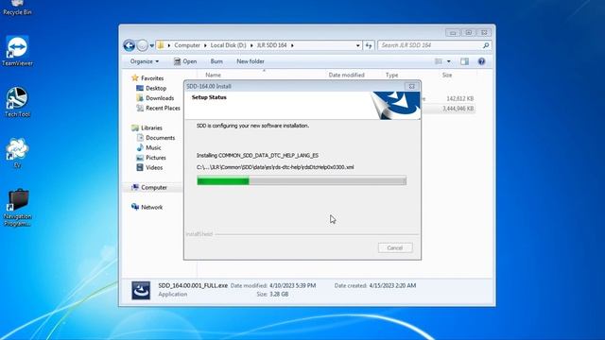
Task: Toggle the preview pane button
Action: pyautogui.click(x=464, y=61)
